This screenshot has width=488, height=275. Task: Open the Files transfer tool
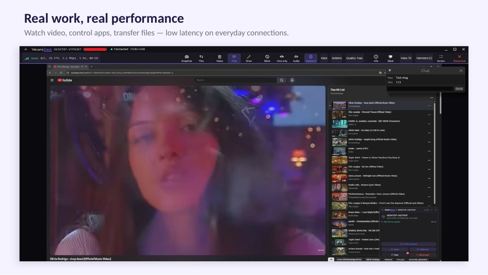[x=201, y=58]
